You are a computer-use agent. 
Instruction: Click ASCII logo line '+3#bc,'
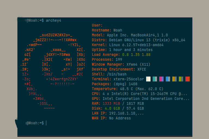point(39,99)
